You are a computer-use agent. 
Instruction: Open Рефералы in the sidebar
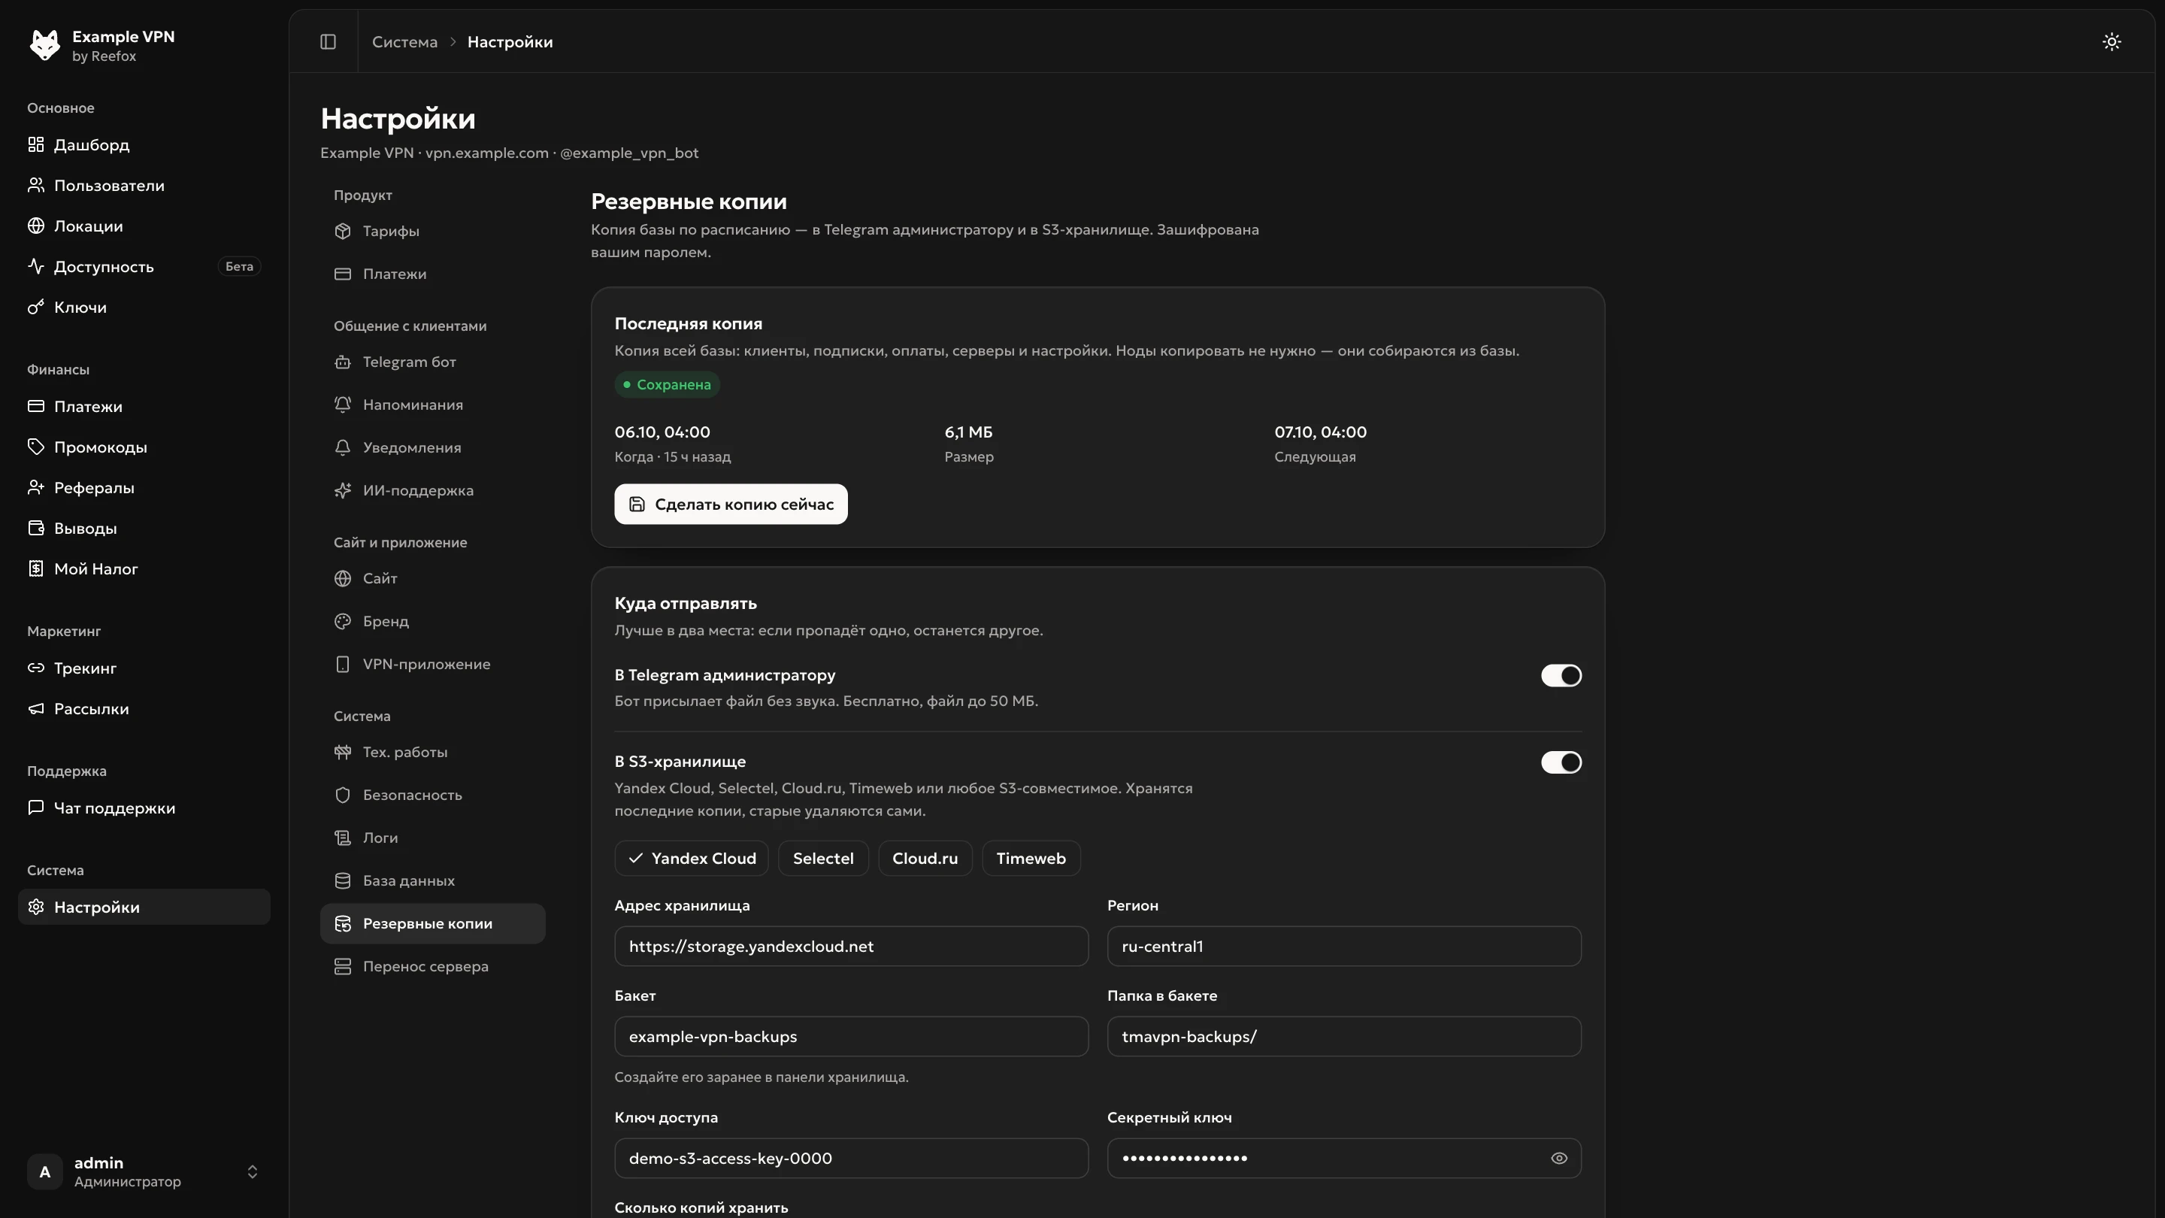pos(144,487)
